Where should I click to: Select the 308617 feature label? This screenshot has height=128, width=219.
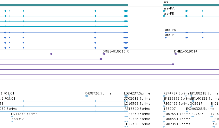196,104
